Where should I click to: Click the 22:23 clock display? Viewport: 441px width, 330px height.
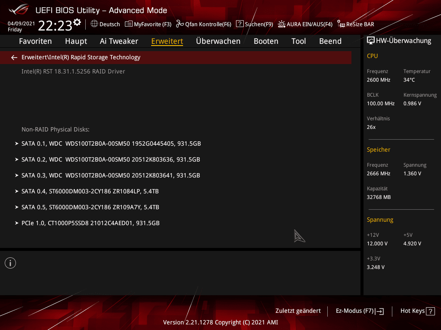click(x=55, y=26)
